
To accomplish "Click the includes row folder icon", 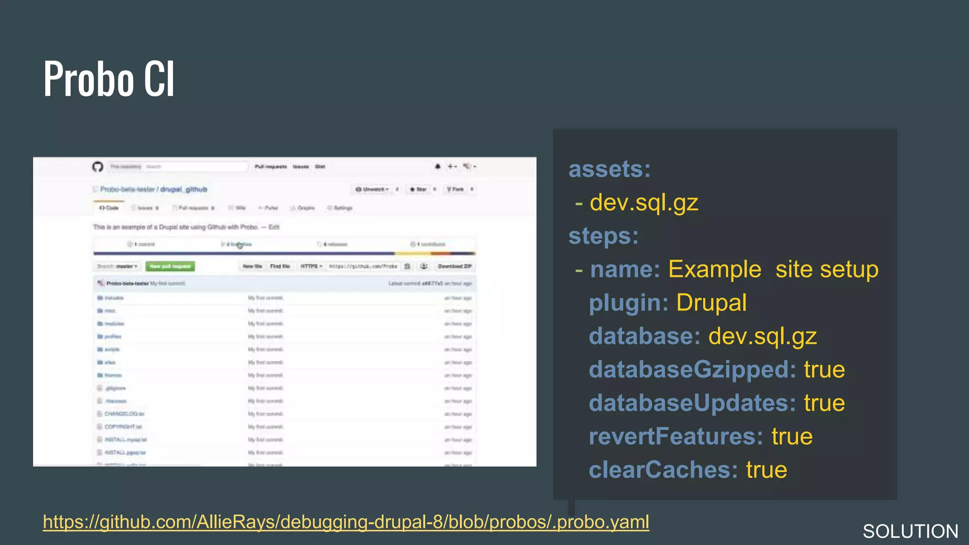I will [100, 298].
